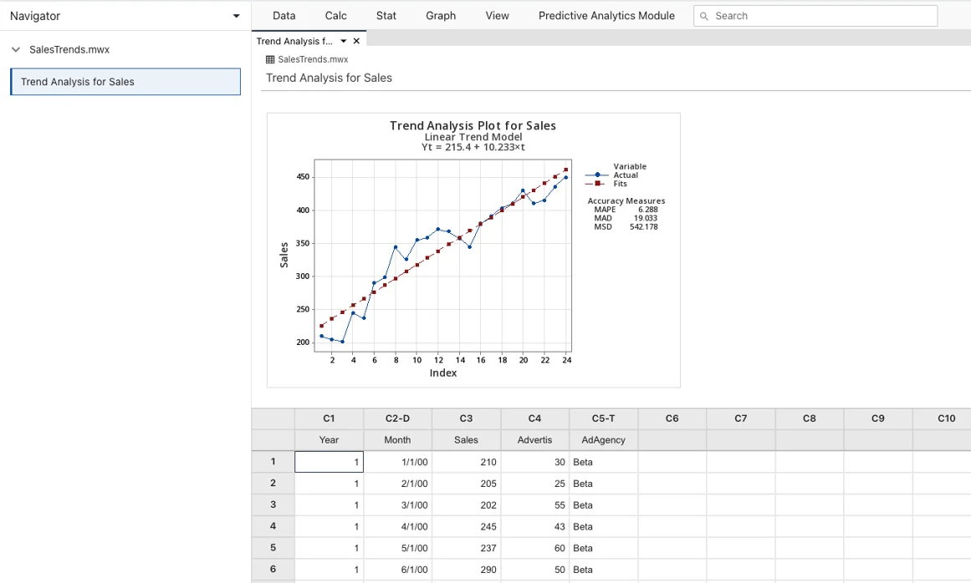Open the Predictive Analytics Module menu
Image resolution: width=971 pixels, height=583 pixels.
pos(606,16)
